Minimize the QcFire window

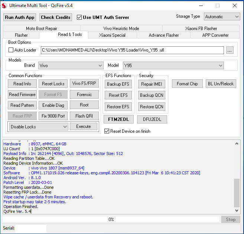point(201,6)
